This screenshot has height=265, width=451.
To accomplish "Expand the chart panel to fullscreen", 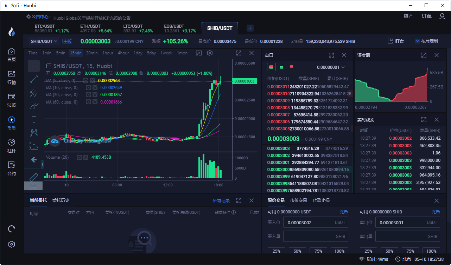I will [239, 53].
